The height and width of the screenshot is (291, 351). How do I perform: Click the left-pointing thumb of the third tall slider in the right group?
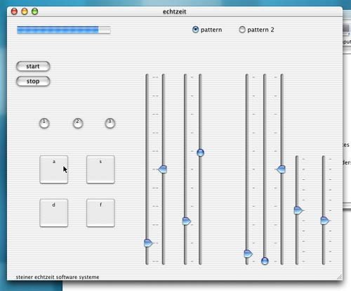[281, 169]
